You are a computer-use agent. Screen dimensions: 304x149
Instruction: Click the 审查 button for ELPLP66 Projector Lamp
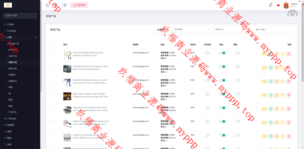pos(264,67)
